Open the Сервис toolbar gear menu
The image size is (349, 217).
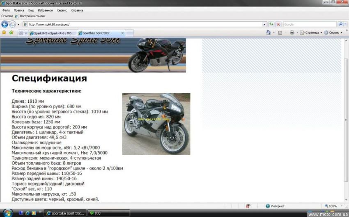pos(333,33)
